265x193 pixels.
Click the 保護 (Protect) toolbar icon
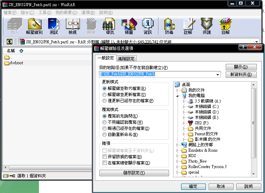point(207,26)
